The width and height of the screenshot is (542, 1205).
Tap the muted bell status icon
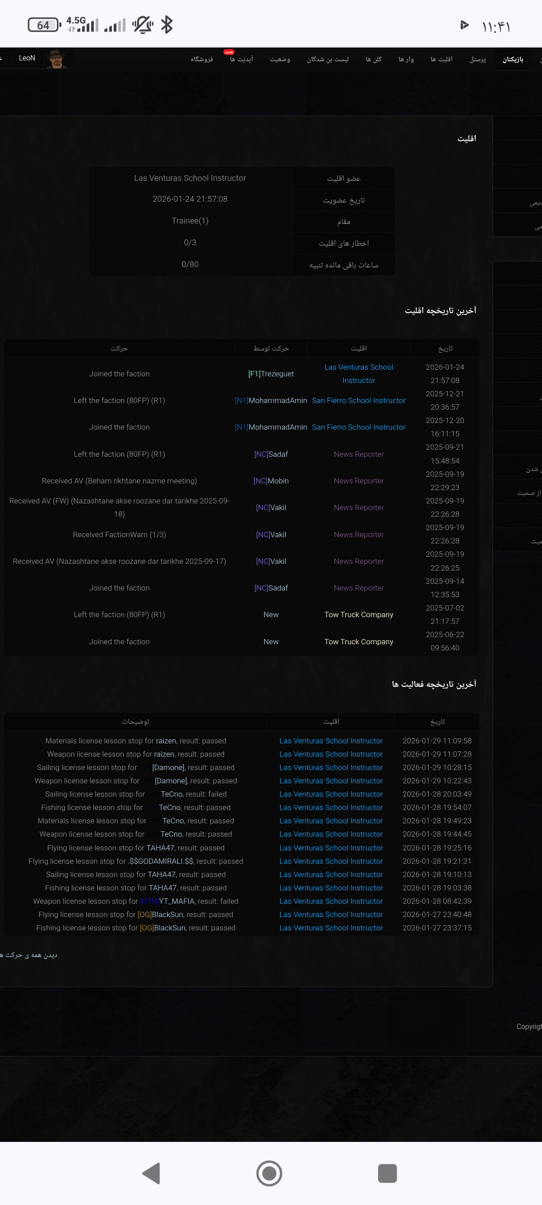coord(142,25)
